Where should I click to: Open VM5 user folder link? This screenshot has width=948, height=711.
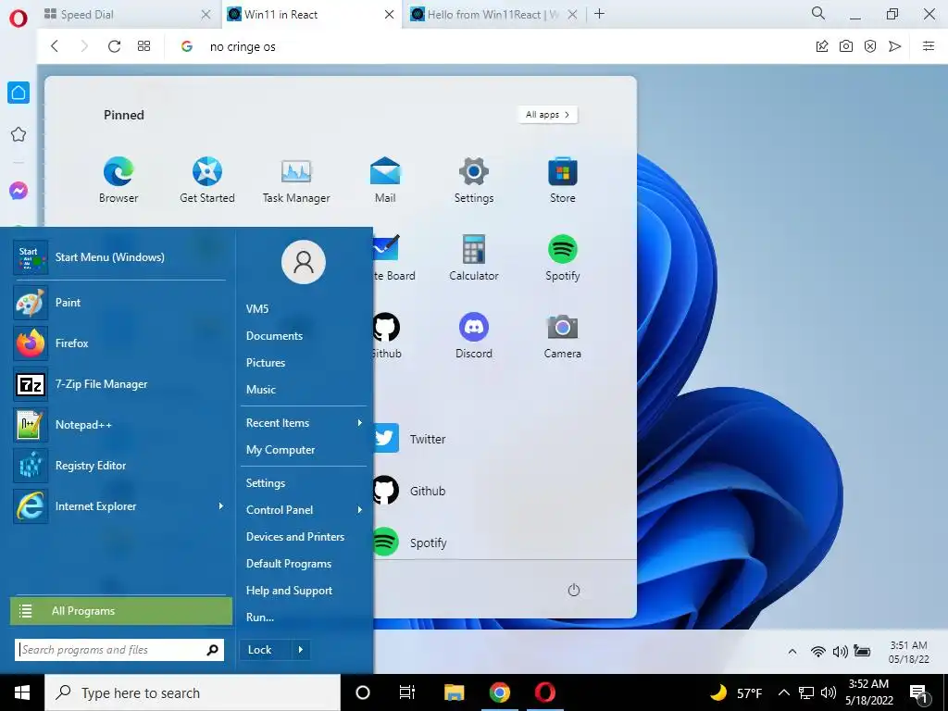tap(257, 309)
